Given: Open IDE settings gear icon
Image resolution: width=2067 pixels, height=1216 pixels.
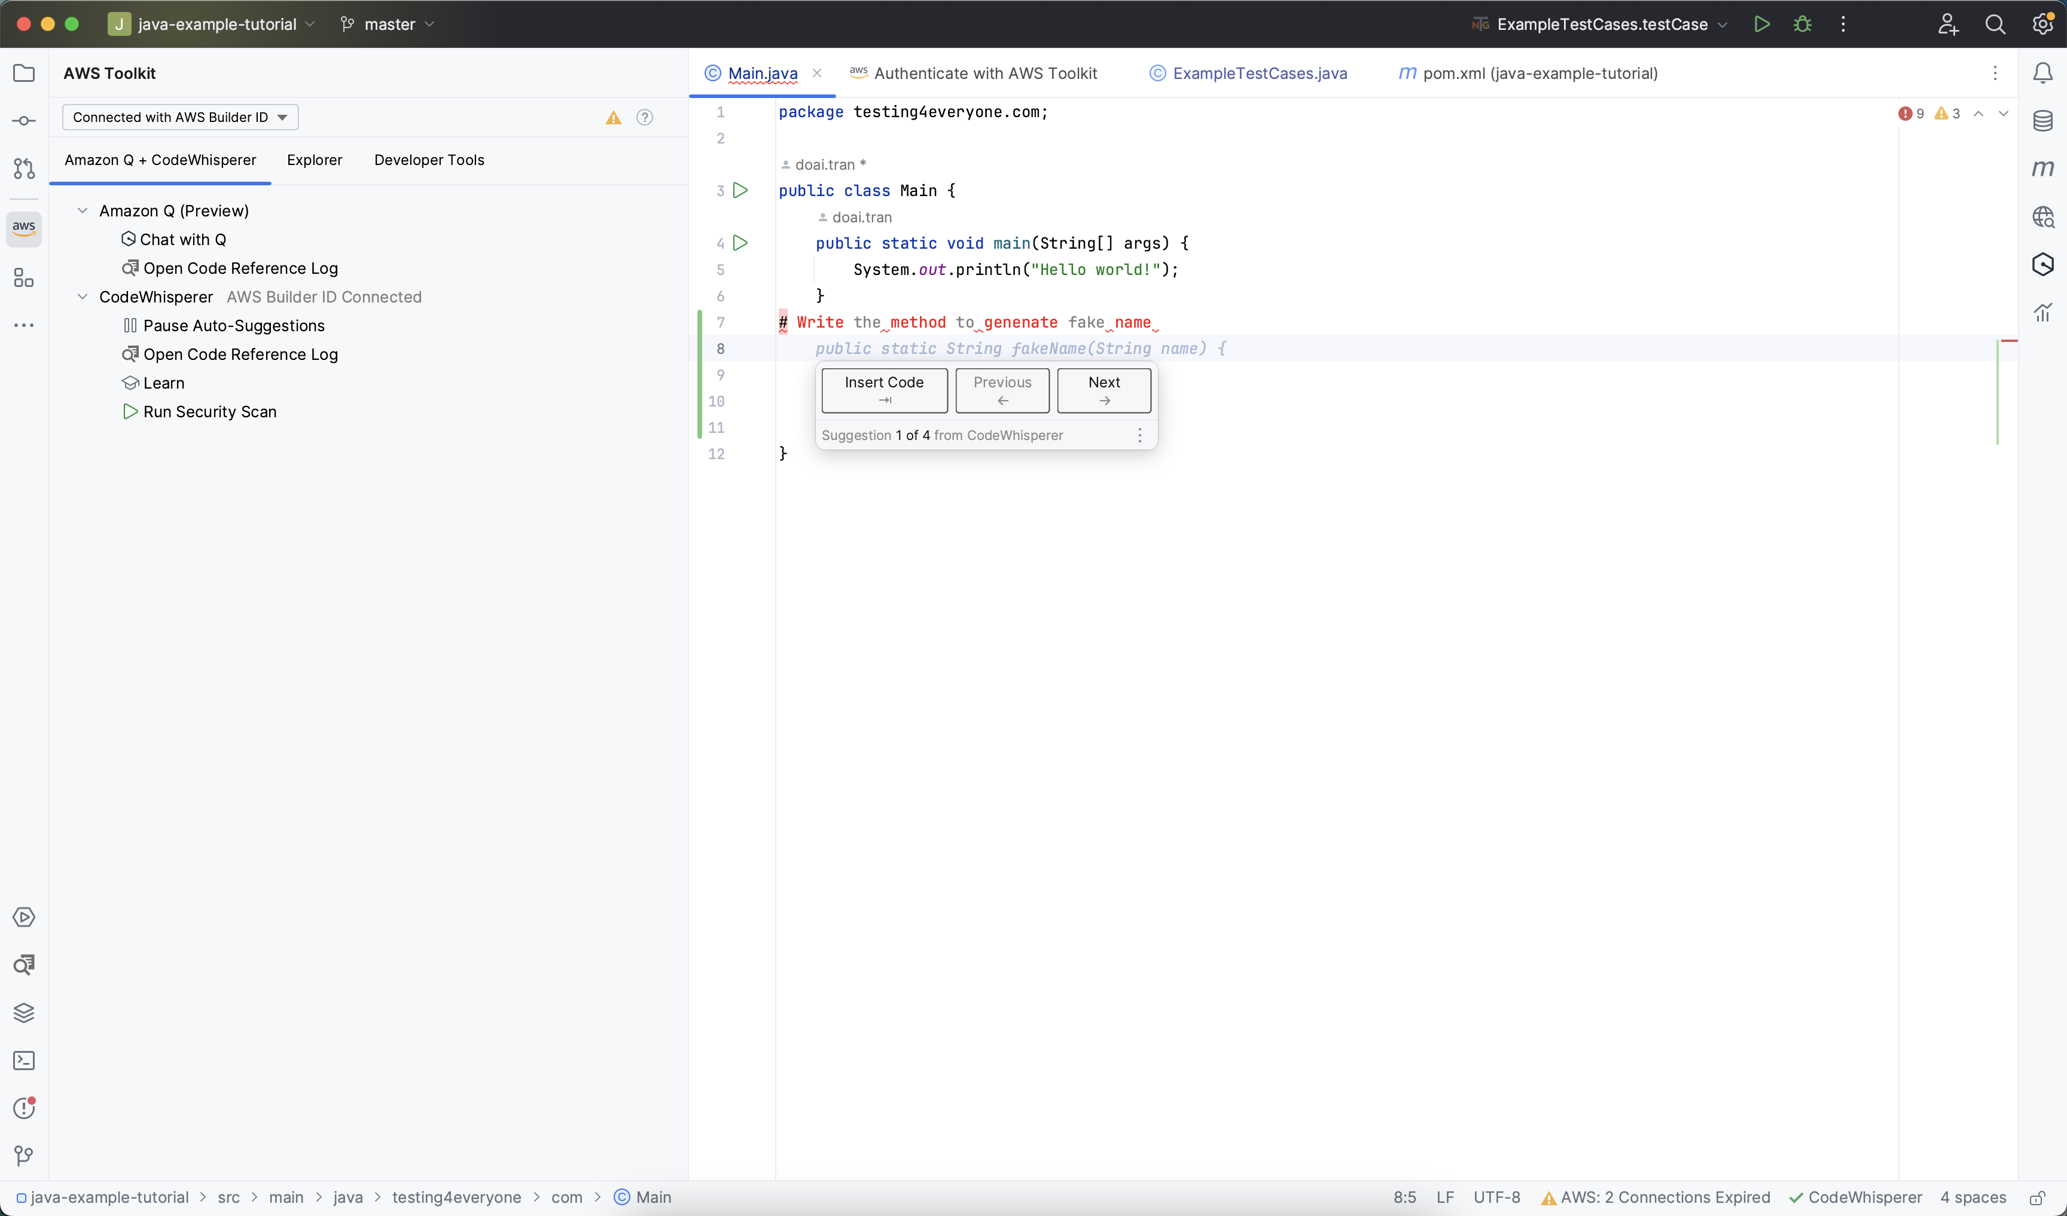Looking at the screenshot, I should pyautogui.click(x=2042, y=24).
